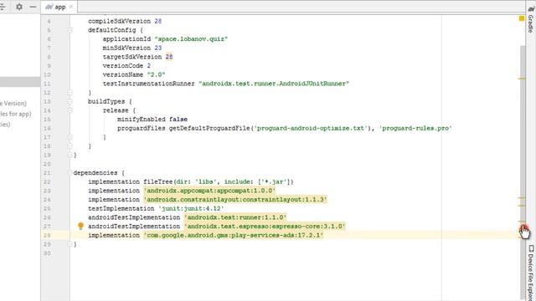Click the espresso-core:3.1.0 dependency string
Image resolution: width=536 pixels, height=301 pixels.
coord(265,226)
